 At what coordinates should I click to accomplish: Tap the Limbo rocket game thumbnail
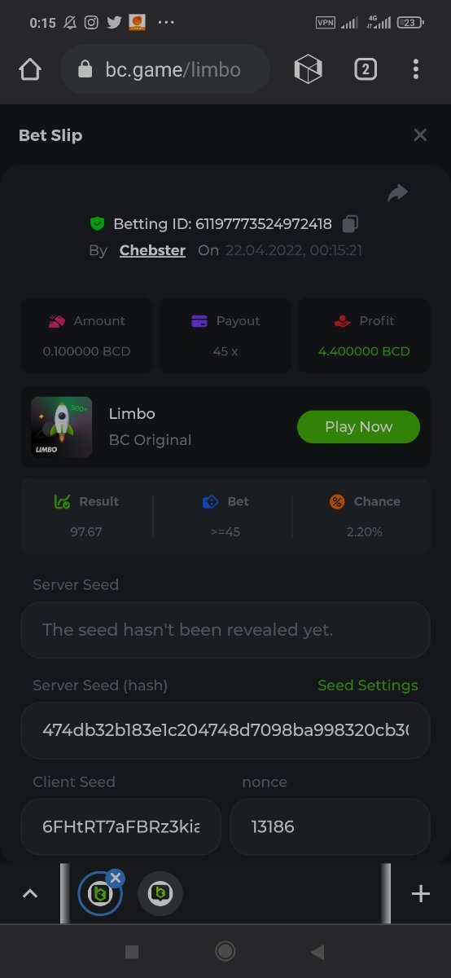(x=61, y=427)
